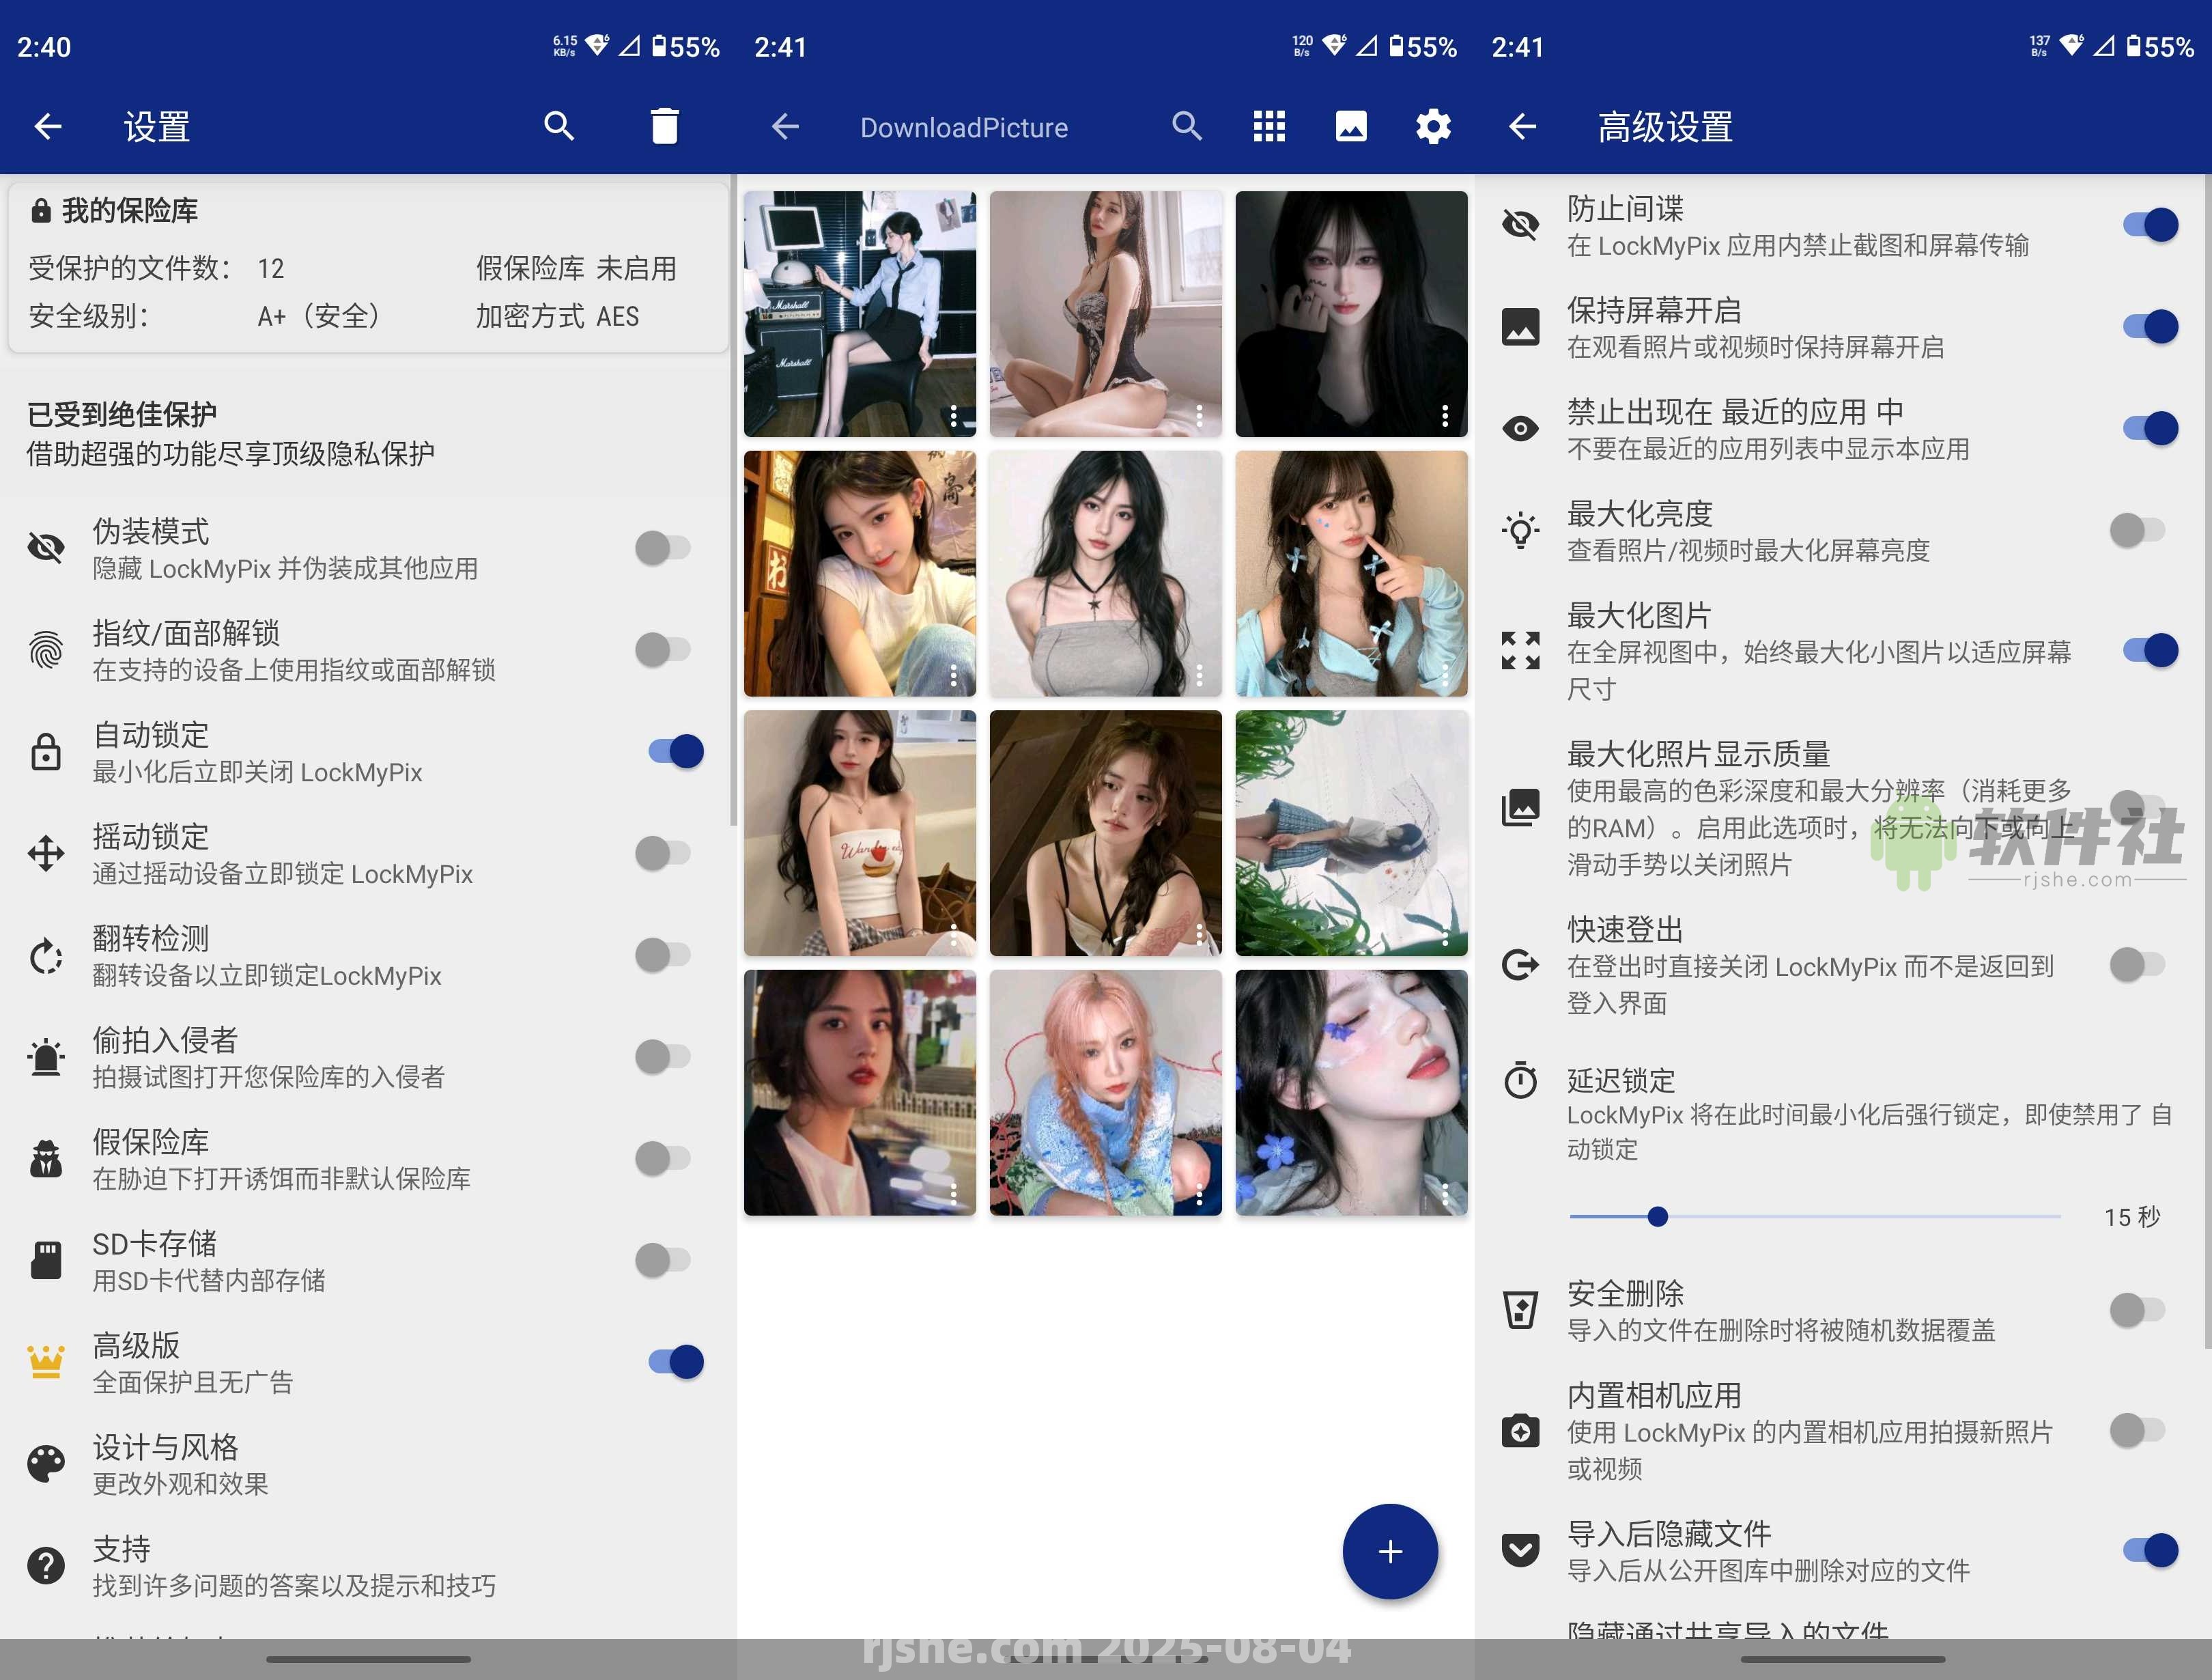Select the fingerprint unlock icon
This screenshot has height=1680, width=2212.
click(46, 649)
